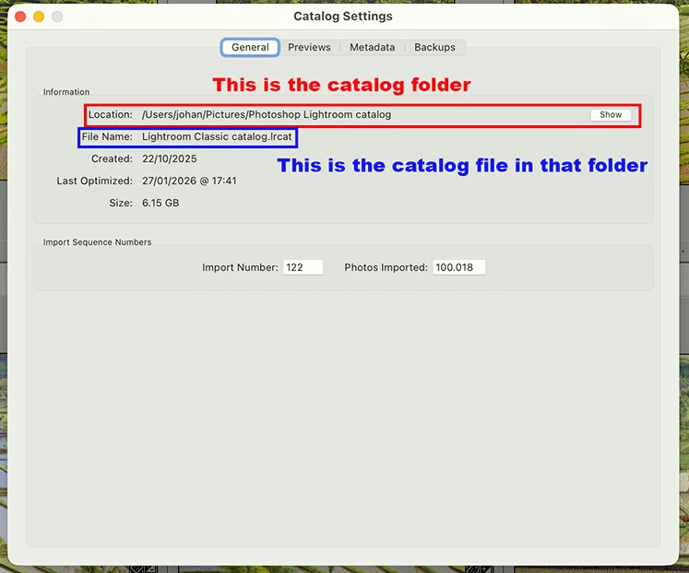Click the Photos Imported field

458,267
